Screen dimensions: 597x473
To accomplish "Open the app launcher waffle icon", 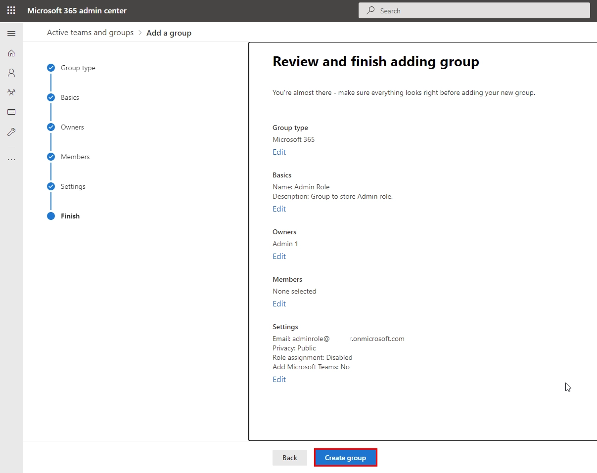I will [x=11, y=10].
